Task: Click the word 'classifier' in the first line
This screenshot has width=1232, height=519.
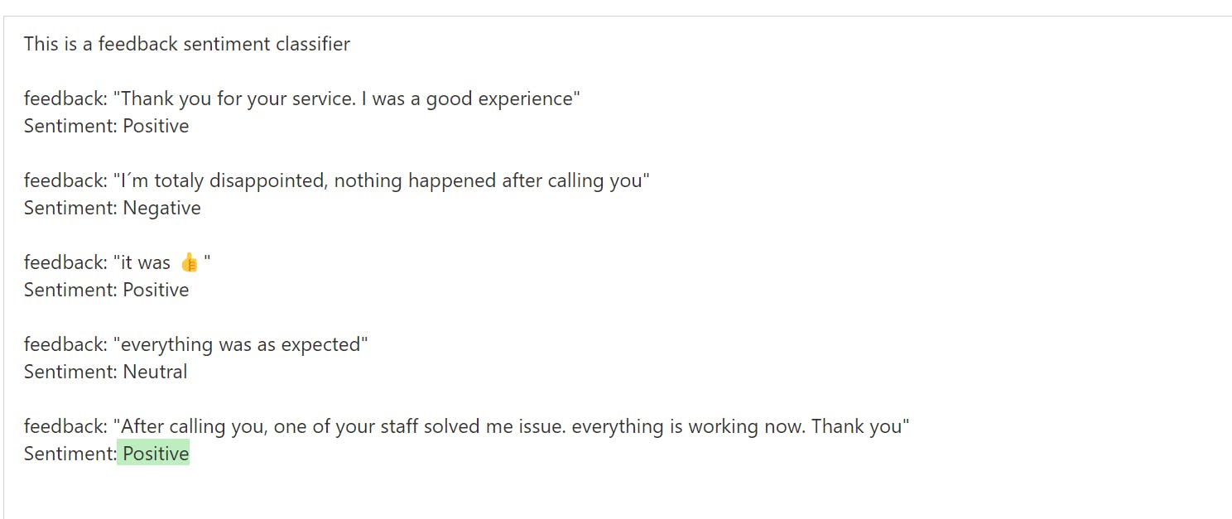Action: tap(309, 44)
